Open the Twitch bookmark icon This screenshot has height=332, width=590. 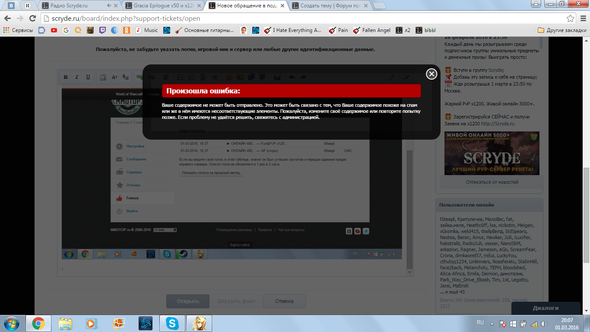click(102, 30)
